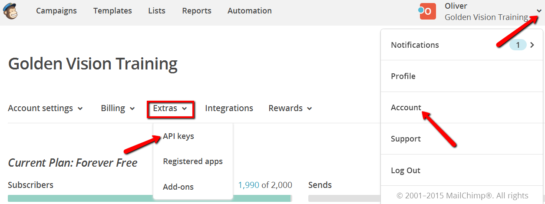
Task: Click the Sends progress bar
Action: click(x=344, y=198)
